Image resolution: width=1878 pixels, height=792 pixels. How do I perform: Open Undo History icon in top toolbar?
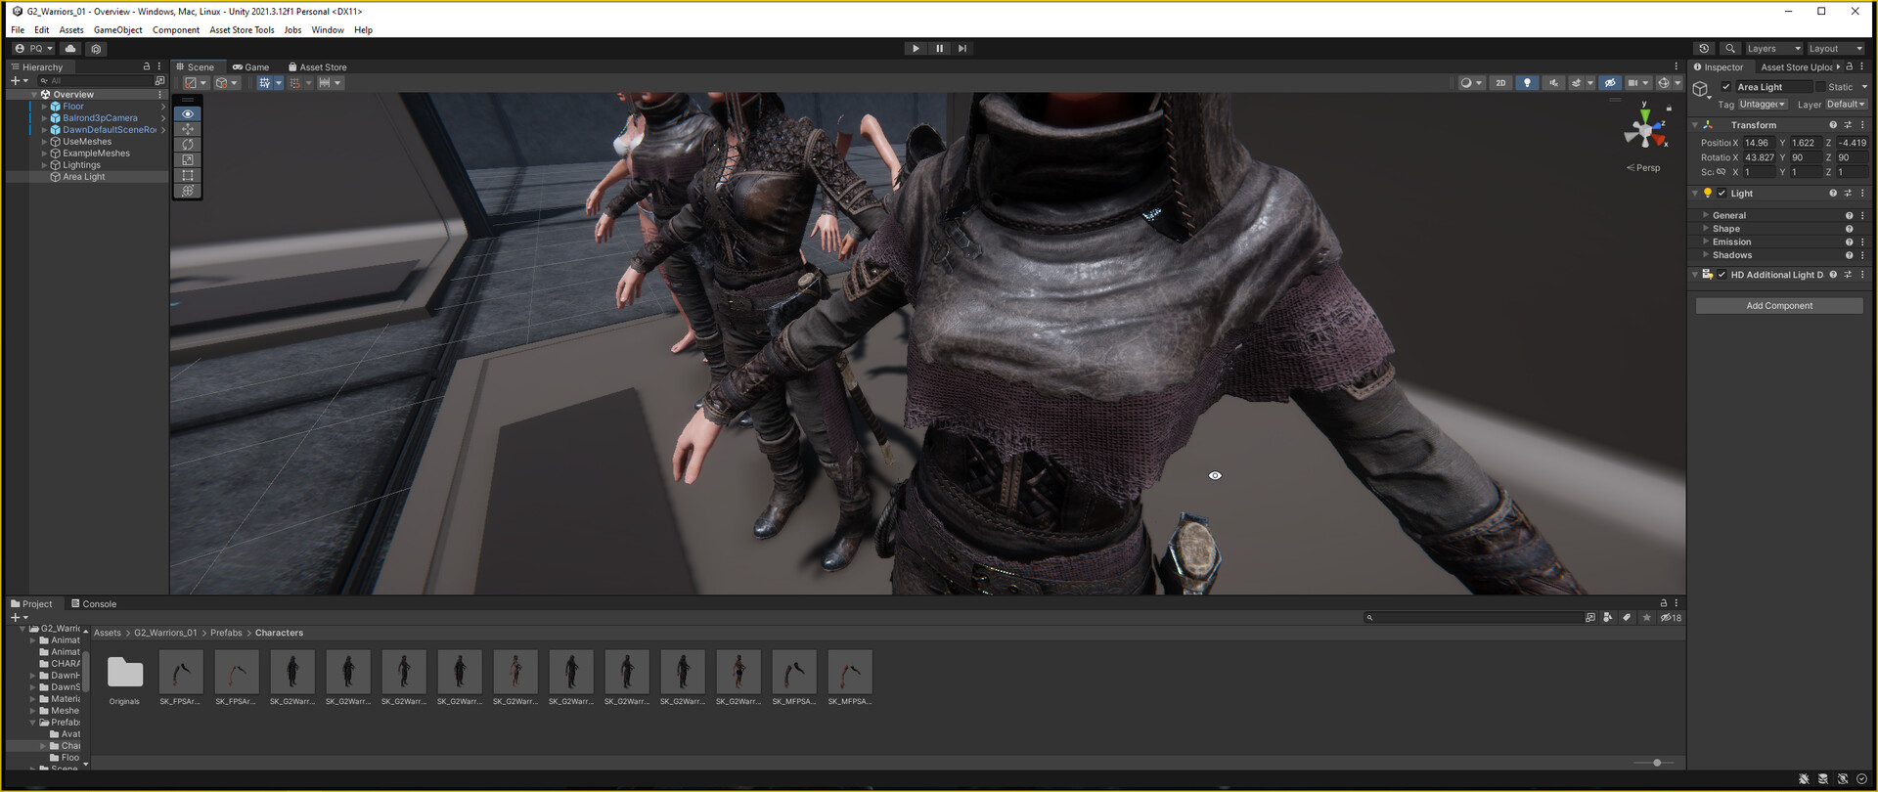click(1704, 48)
